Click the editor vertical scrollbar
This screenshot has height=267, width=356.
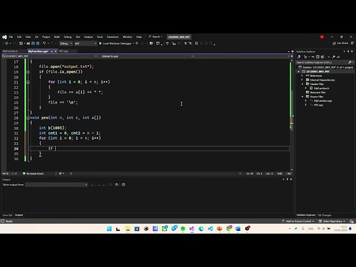coord(291,115)
